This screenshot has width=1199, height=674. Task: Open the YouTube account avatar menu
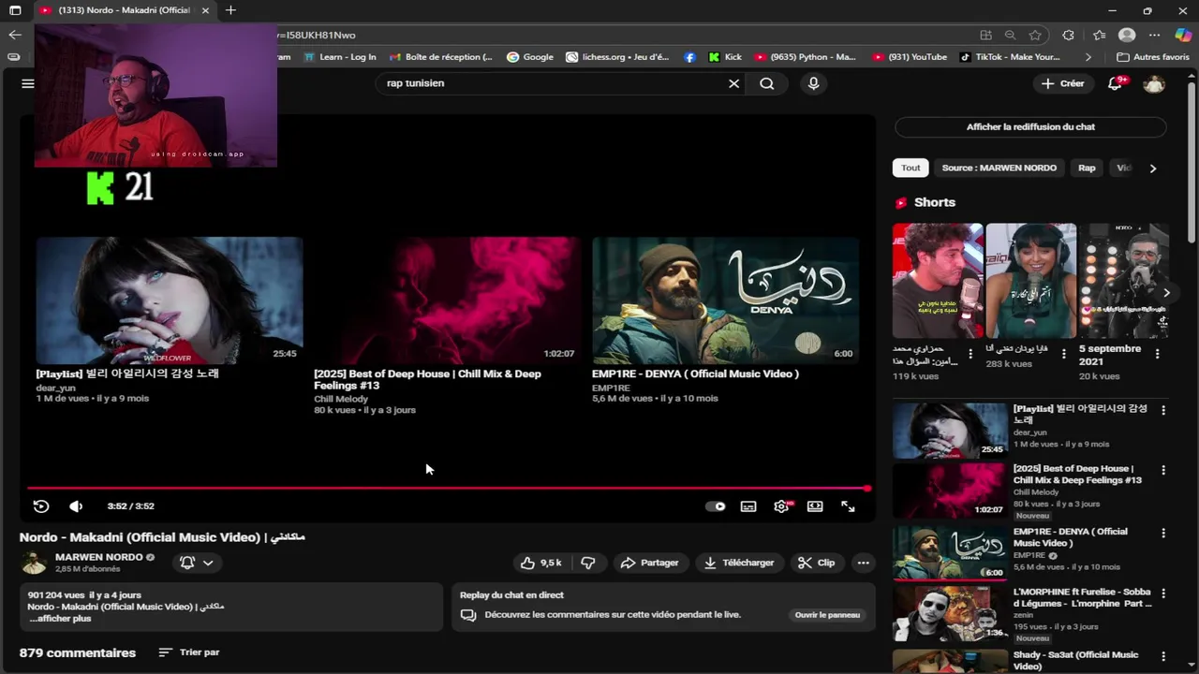click(1154, 83)
